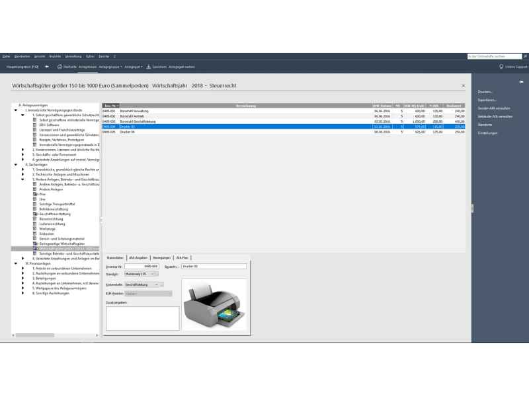This screenshot has height=396, width=529.
Task: Click the Online Support lightbulb icon
Action: 501,67
